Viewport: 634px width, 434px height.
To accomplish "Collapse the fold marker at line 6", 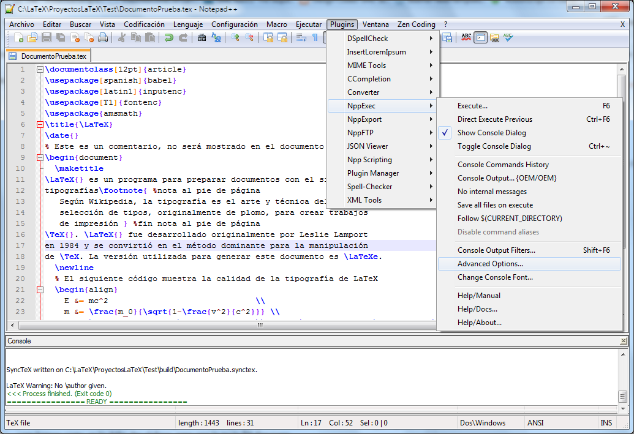I will coord(40,124).
